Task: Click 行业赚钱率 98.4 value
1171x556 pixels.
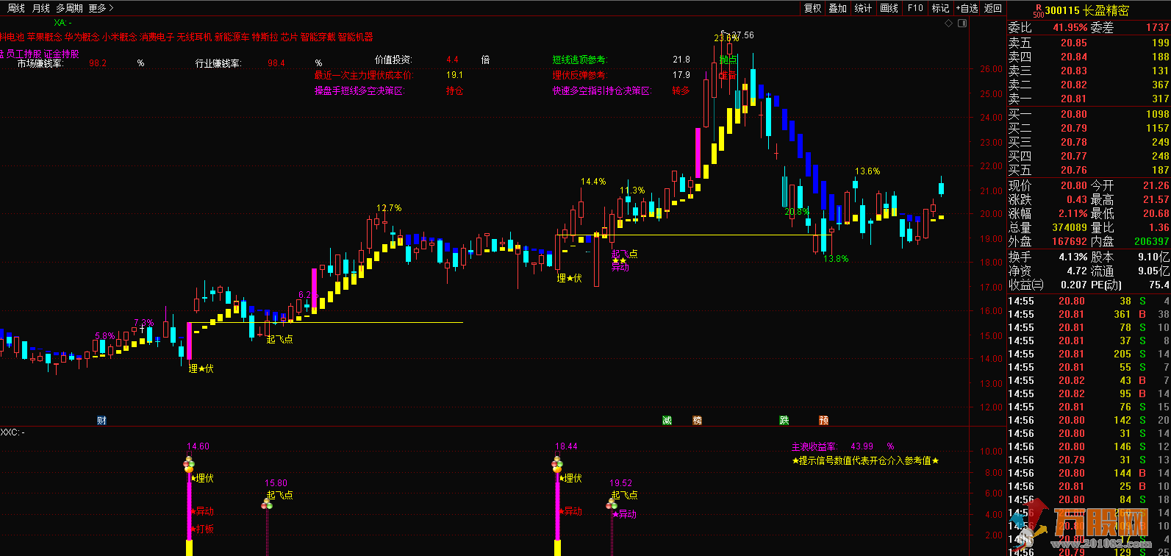Action: point(276,63)
